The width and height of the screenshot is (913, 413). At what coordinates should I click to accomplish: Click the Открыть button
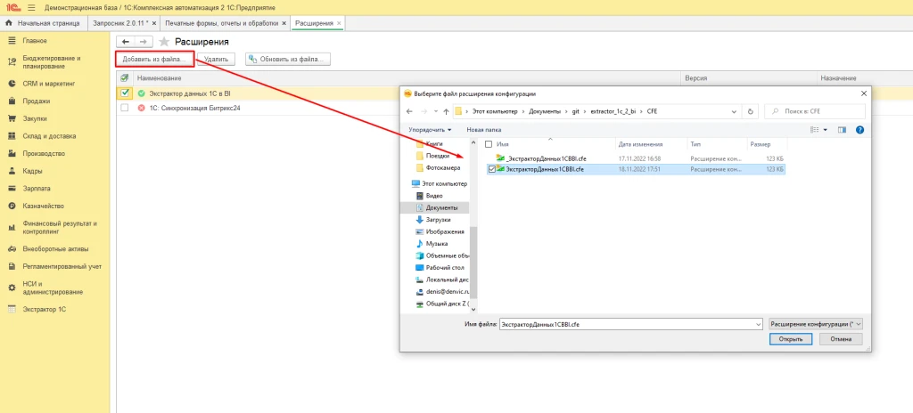790,339
